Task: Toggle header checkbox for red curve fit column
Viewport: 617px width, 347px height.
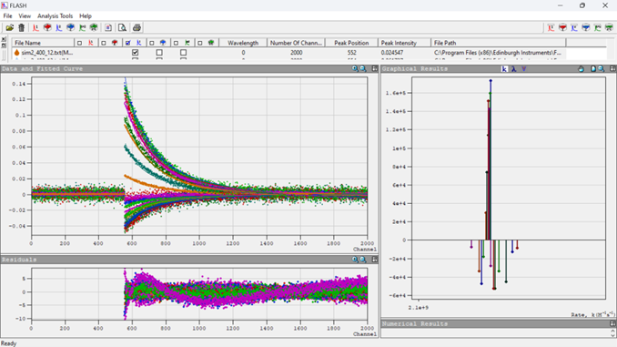Action: pos(79,43)
